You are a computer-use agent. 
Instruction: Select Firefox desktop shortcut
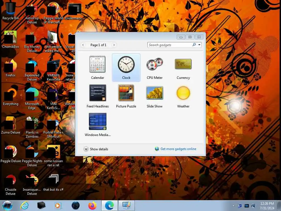tap(11, 68)
